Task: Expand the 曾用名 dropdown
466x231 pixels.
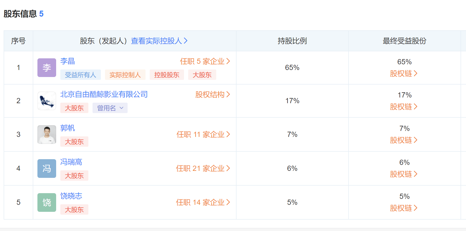Action: click(110, 108)
